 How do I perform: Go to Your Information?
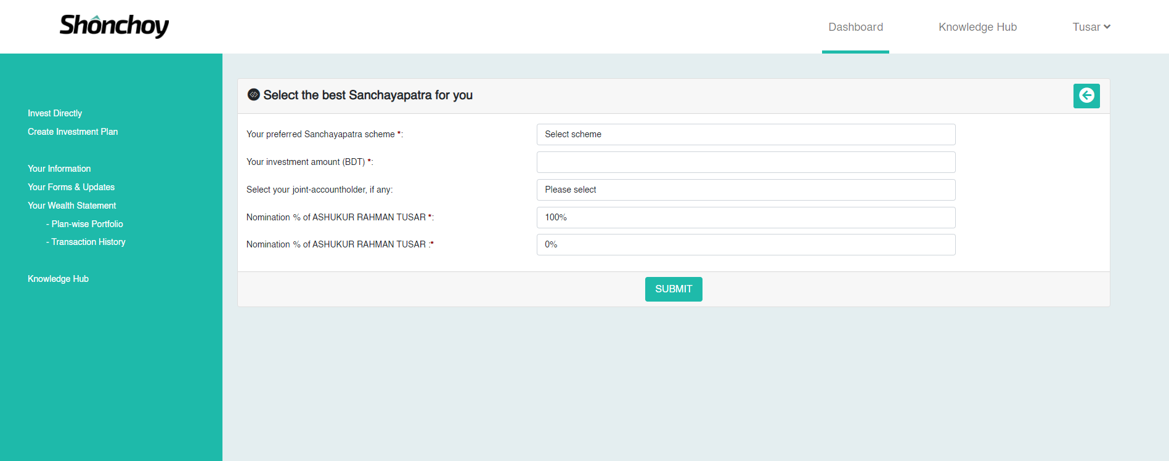click(x=59, y=169)
